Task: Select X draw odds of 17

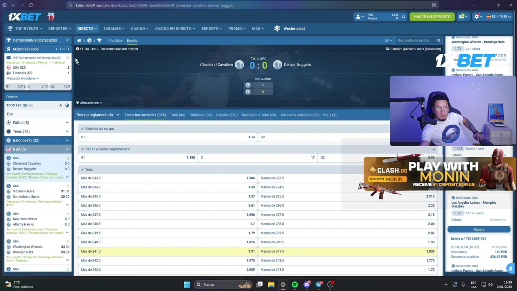Action: click(x=258, y=158)
